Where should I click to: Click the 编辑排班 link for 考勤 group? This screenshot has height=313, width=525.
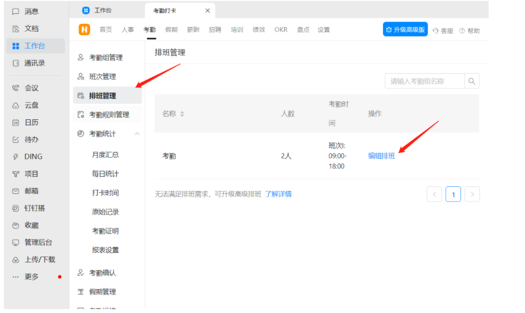pyautogui.click(x=382, y=156)
